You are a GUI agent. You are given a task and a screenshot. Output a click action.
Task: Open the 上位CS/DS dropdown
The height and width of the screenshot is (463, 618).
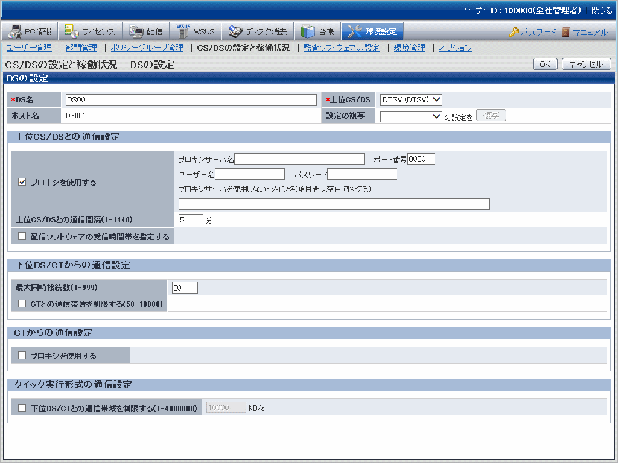[x=411, y=99]
